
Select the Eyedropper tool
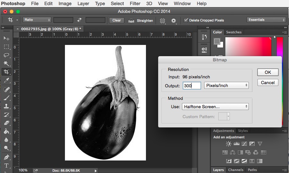6,80
